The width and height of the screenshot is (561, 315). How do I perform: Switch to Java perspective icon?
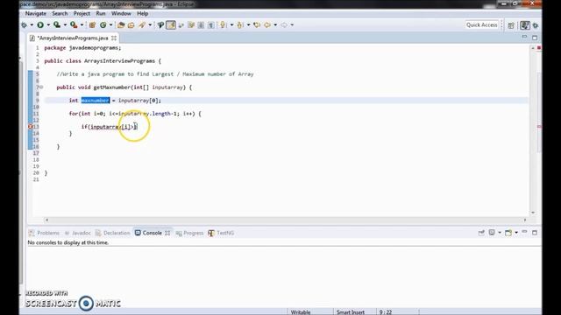pyautogui.click(x=525, y=25)
